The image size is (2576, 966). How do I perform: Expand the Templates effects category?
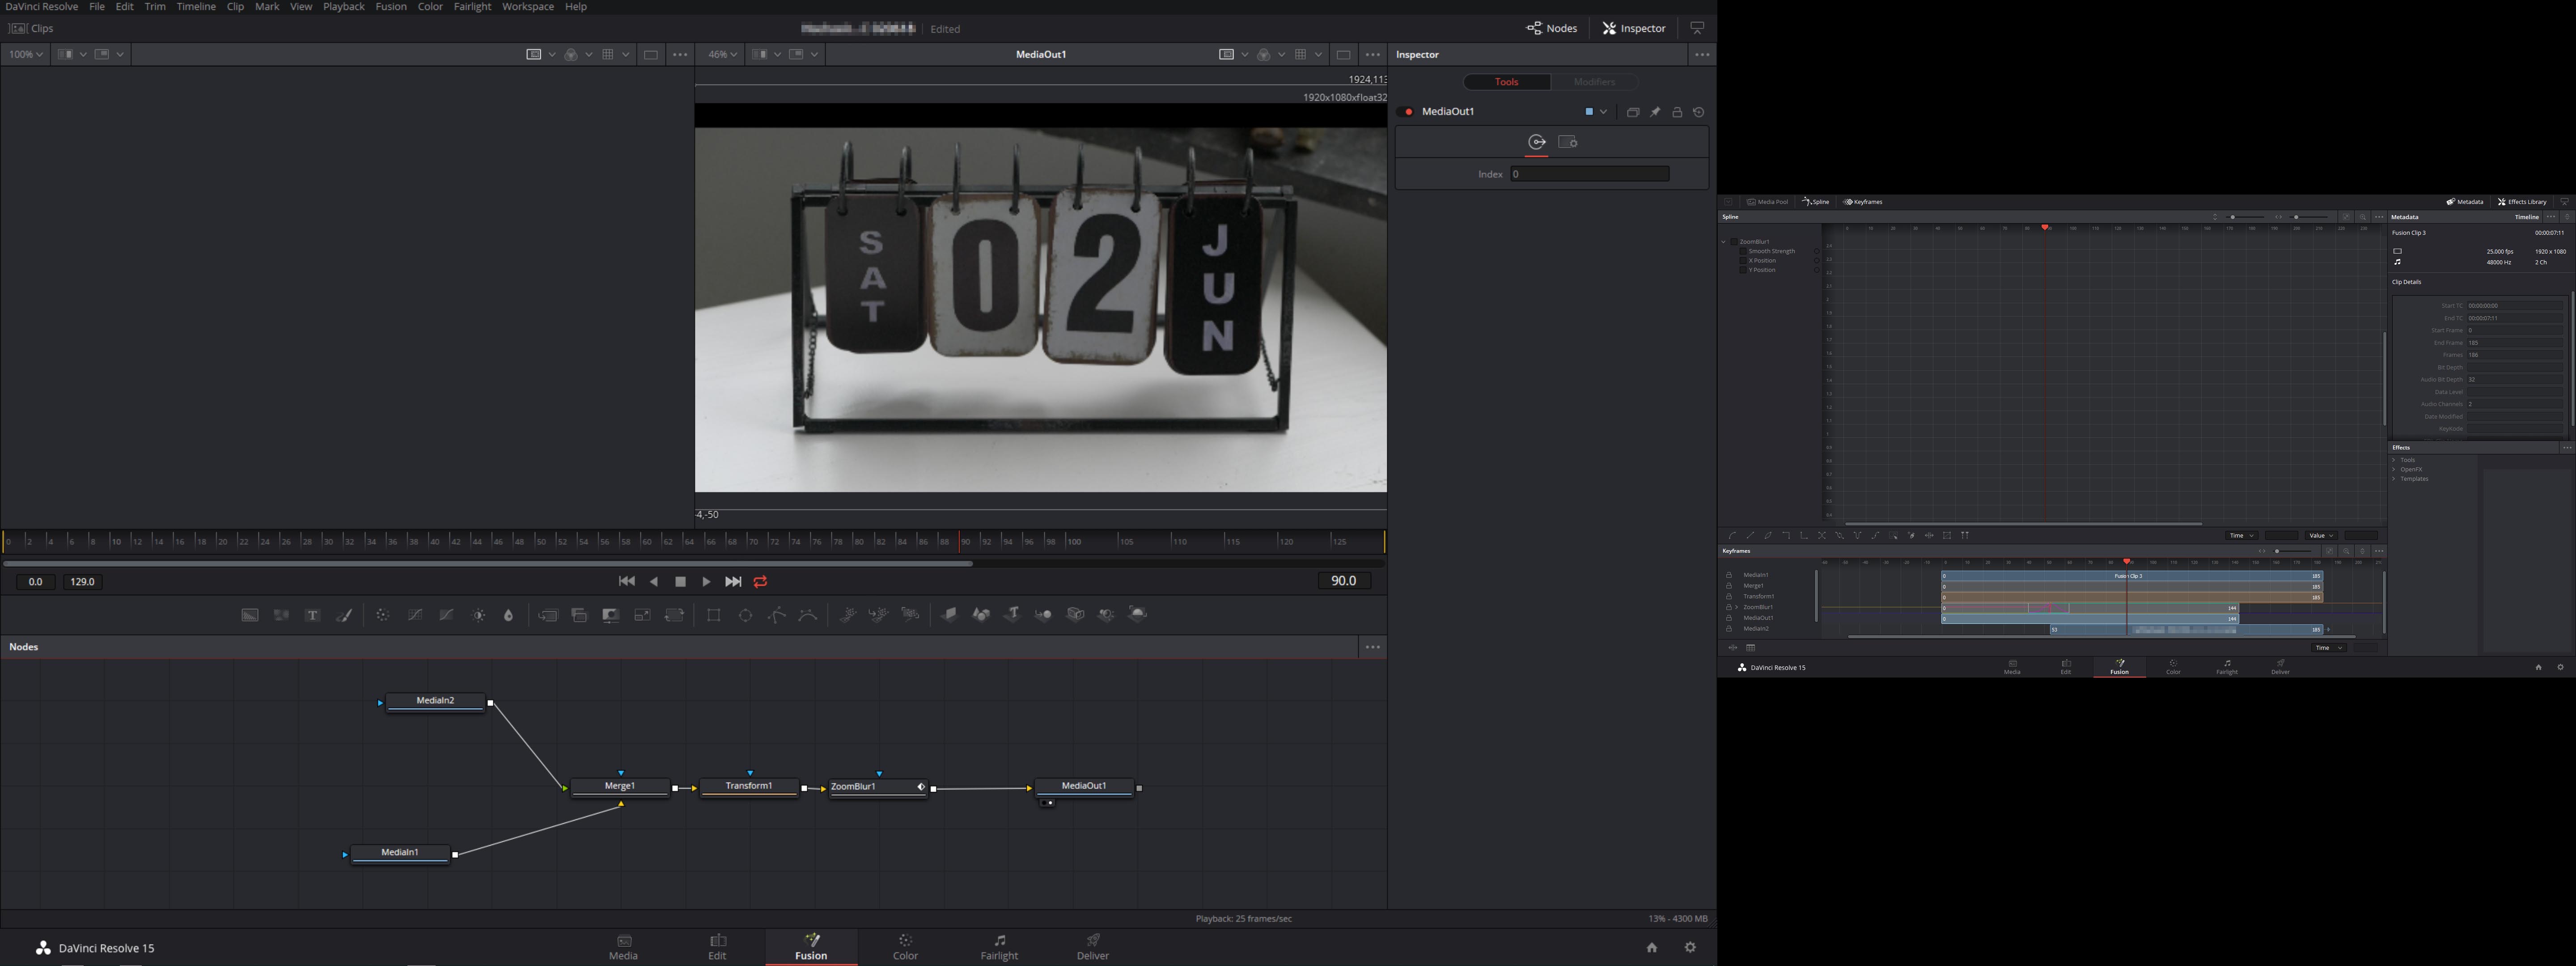[x=2394, y=479]
